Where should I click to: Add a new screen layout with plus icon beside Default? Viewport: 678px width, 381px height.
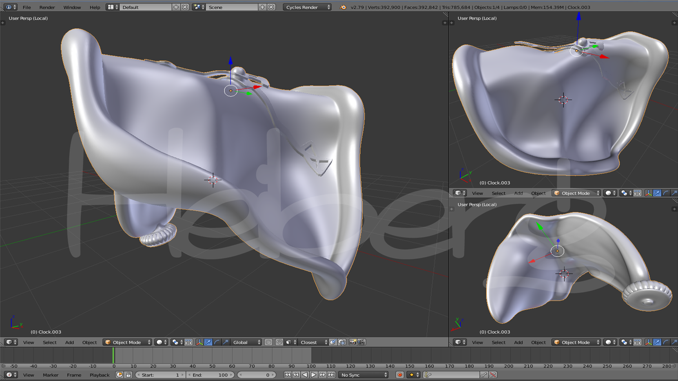(176, 7)
